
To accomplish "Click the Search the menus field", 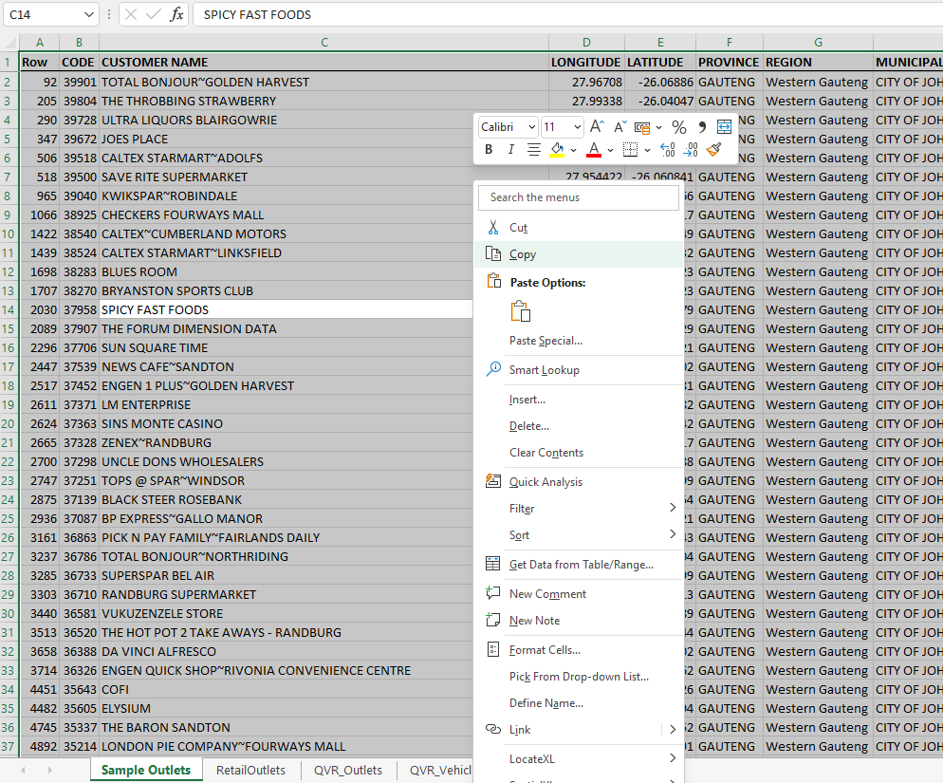I will point(579,197).
